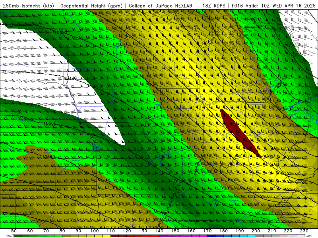
Task: Click the colorbar label 200
Action: pos(256,231)
